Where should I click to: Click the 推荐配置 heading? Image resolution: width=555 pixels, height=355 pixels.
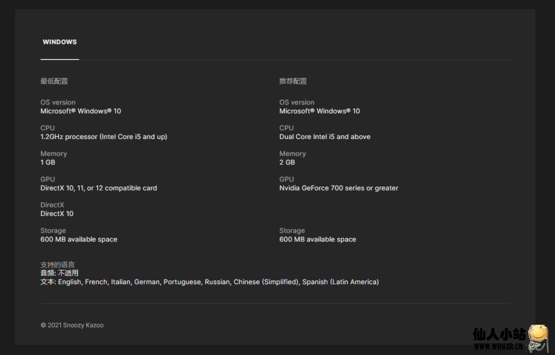pos(293,81)
